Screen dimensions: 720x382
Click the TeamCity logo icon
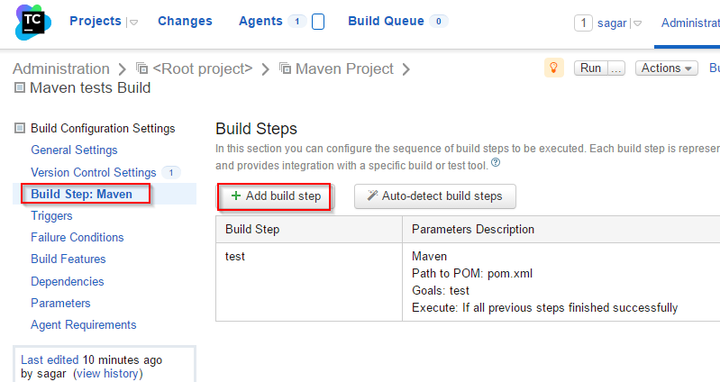[x=32, y=22]
